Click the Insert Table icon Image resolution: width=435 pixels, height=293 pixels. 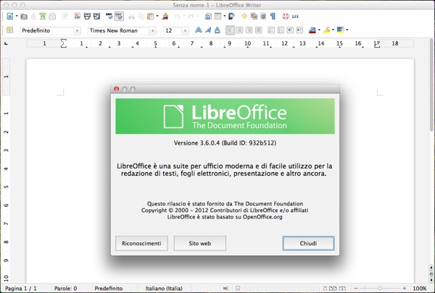(x=218, y=17)
